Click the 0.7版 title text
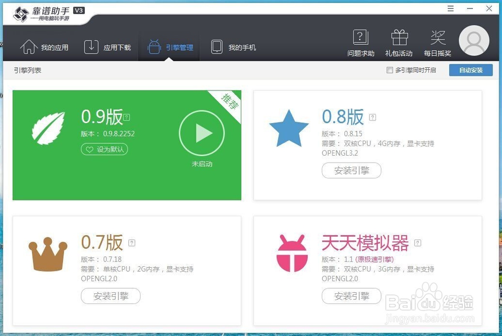 (x=102, y=243)
